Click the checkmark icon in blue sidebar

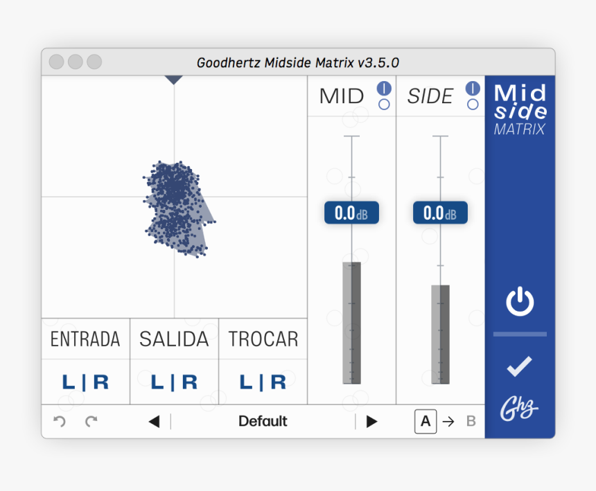click(x=519, y=366)
